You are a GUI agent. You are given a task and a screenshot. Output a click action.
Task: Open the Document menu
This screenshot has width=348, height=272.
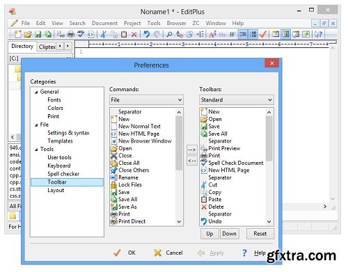tap(104, 23)
